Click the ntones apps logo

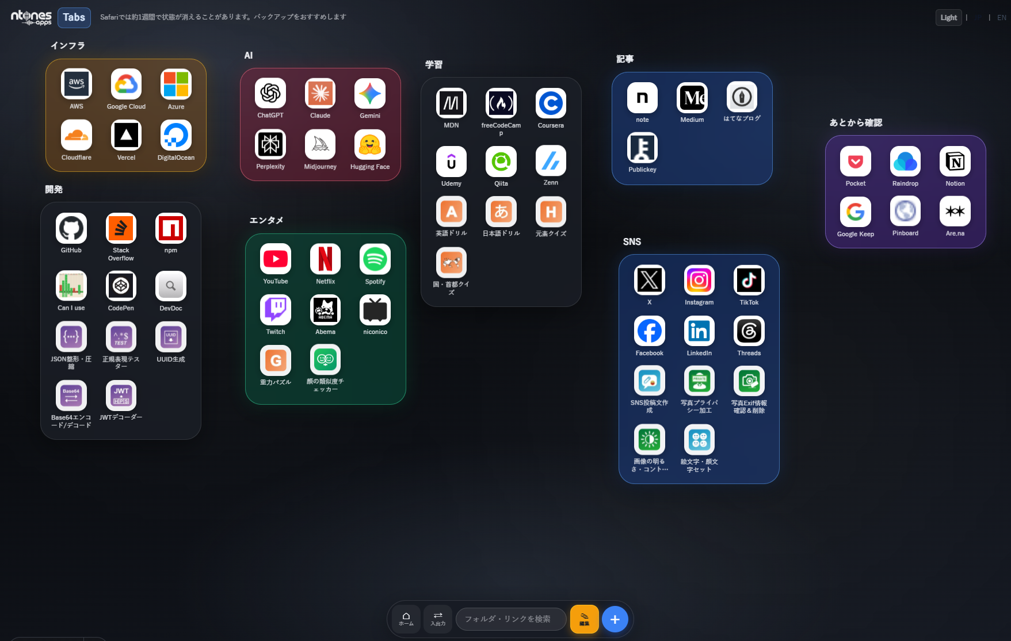[x=31, y=18]
